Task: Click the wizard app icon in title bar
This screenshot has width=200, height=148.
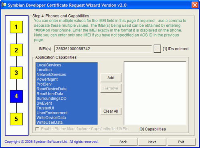Action: 4,5
